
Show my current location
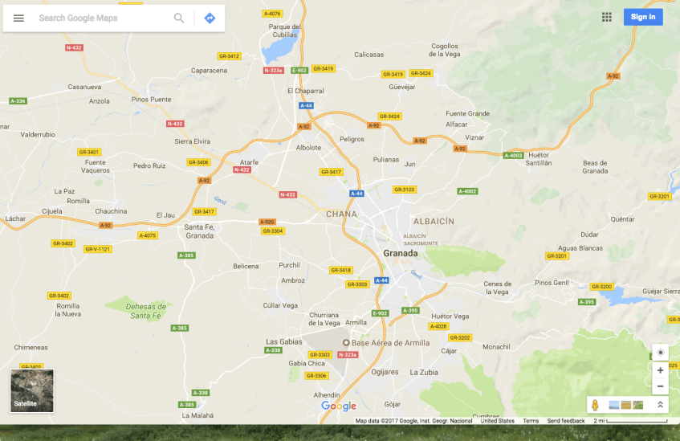660,353
